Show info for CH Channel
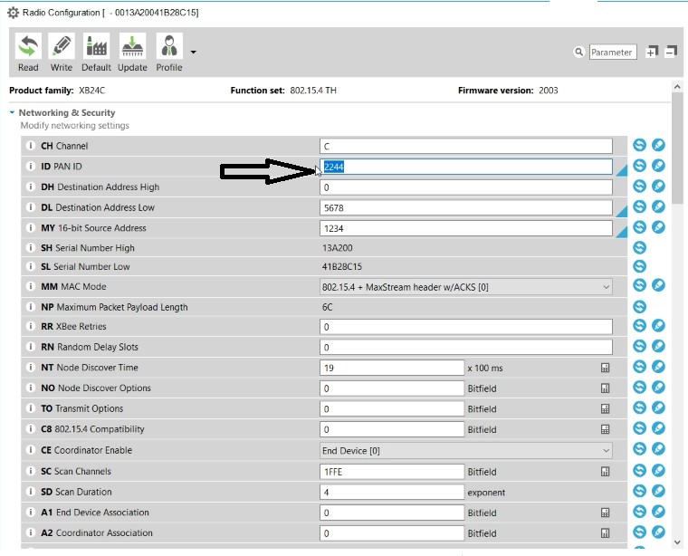Screen dimensions: 688x556 point(30,146)
